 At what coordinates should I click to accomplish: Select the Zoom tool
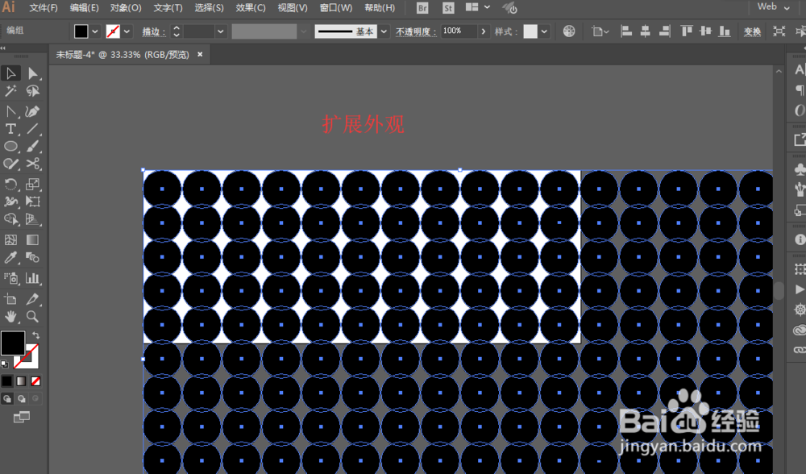(31, 317)
